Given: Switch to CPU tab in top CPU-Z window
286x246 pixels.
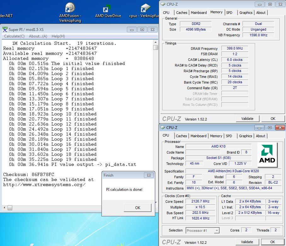Looking at the screenshot, I should point(166,13).
